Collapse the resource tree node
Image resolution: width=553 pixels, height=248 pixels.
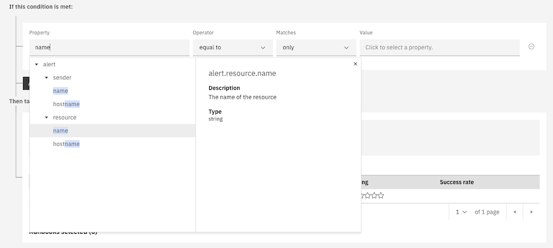(x=46, y=117)
